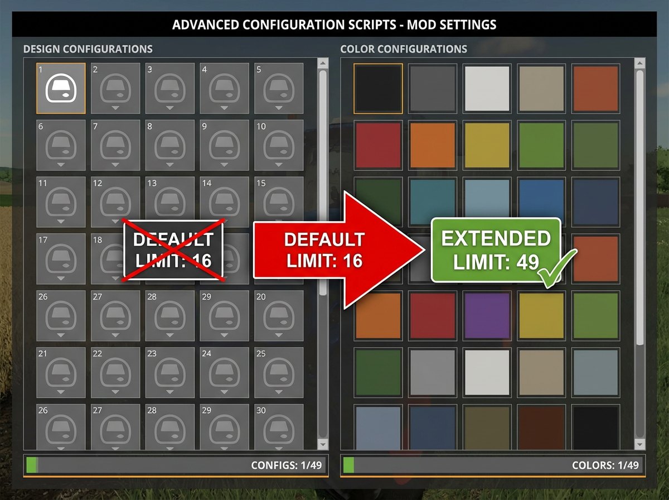This screenshot has width=669, height=500.
Task: Click the design list scroll-up arrow
Action: pyautogui.click(x=322, y=64)
